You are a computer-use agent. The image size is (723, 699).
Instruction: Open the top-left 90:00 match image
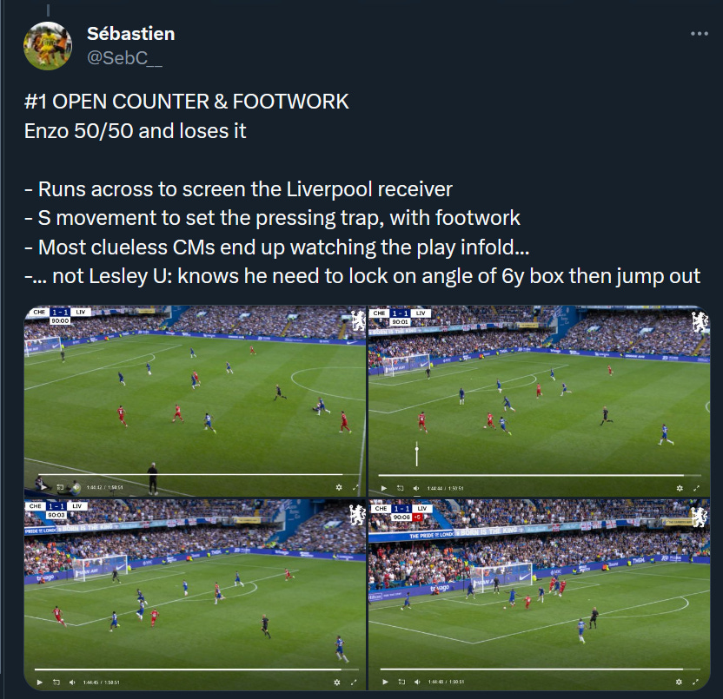(195, 401)
